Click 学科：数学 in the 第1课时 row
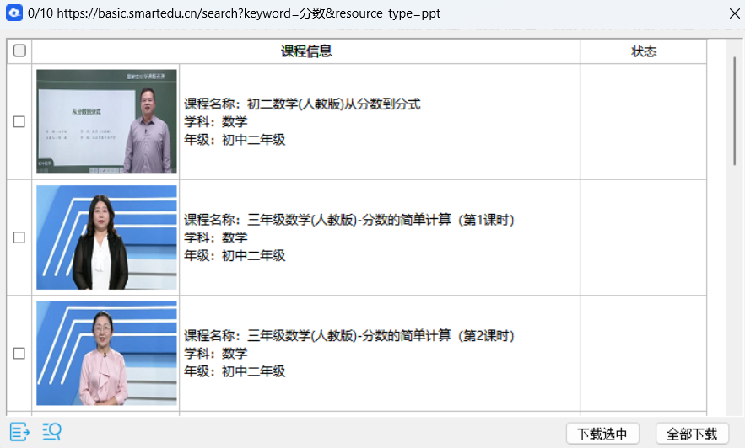This screenshot has height=448, width=745. [216, 237]
